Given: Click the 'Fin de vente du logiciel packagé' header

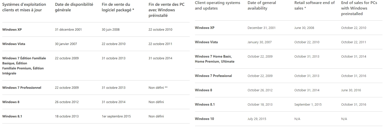Looking at the screenshot, I should tap(118, 7).
